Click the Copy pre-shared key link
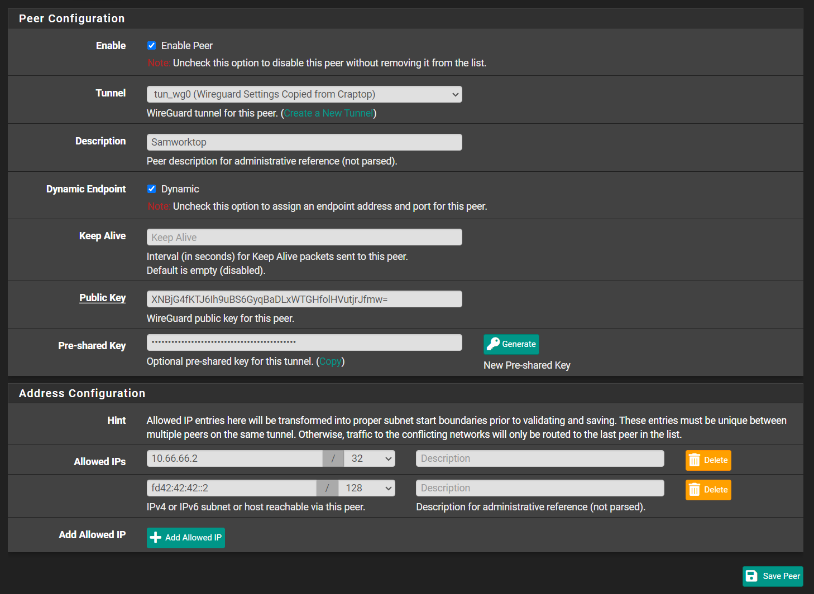Screen dimensions: 814x594 coord(330,361)
